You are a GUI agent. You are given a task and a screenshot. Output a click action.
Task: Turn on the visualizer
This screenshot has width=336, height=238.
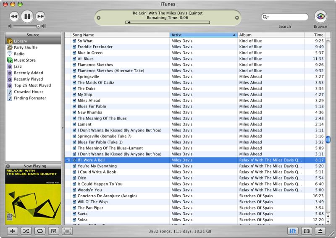click(x=307, y=231)
